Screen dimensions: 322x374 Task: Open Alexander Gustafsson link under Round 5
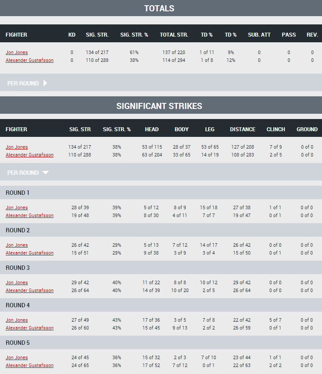tap(30, 365)
